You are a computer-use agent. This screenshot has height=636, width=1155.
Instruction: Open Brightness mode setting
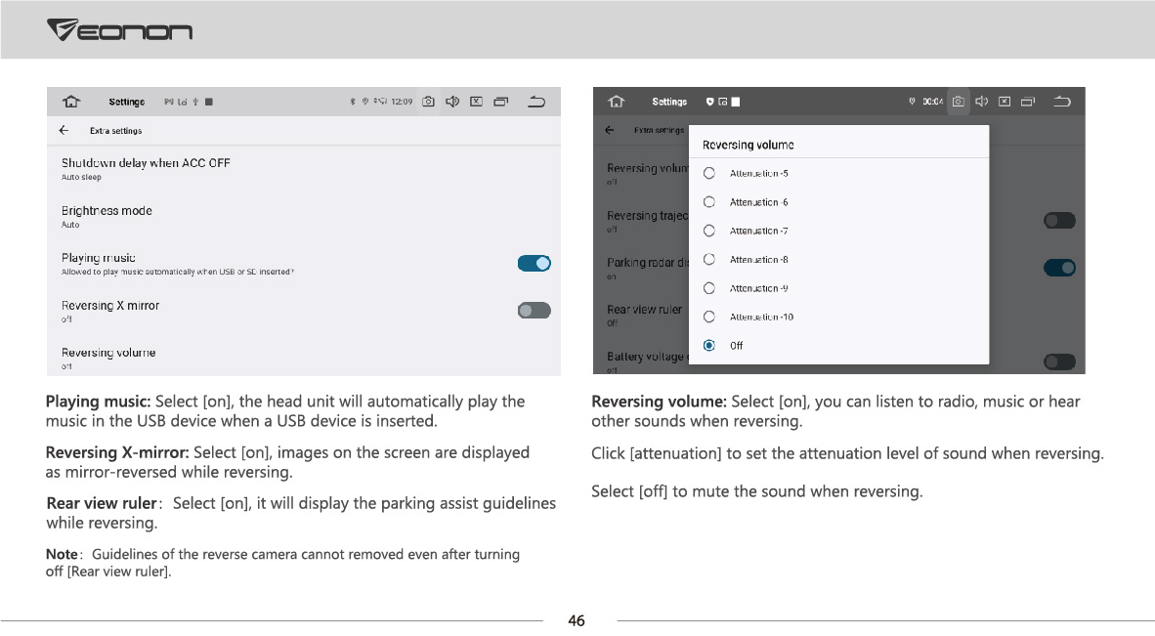(x=304, y=217)
